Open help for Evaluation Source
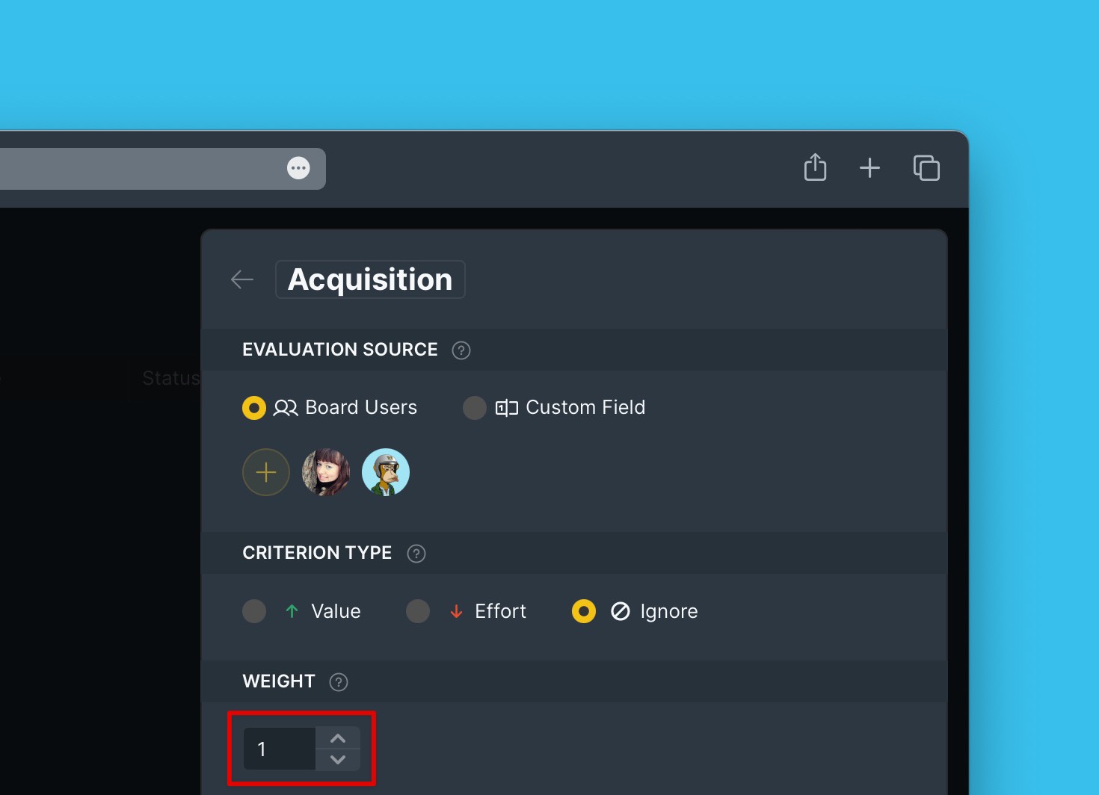 click(x=461, y=350)
